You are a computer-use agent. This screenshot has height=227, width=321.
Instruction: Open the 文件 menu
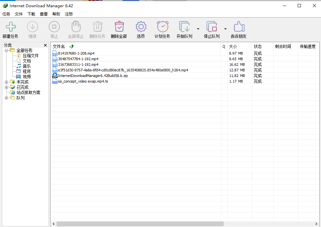pyautogui.click(x=19, y=14)
